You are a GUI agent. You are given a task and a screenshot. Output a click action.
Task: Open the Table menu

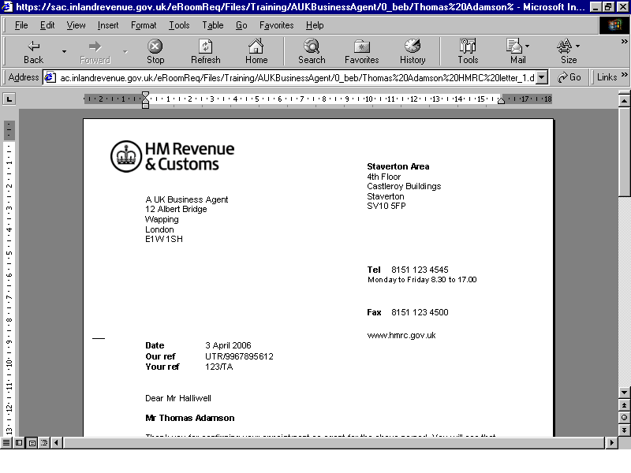213,25
